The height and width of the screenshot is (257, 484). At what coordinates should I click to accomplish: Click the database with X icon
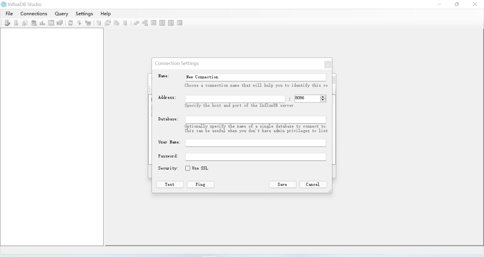coord(125,23)
